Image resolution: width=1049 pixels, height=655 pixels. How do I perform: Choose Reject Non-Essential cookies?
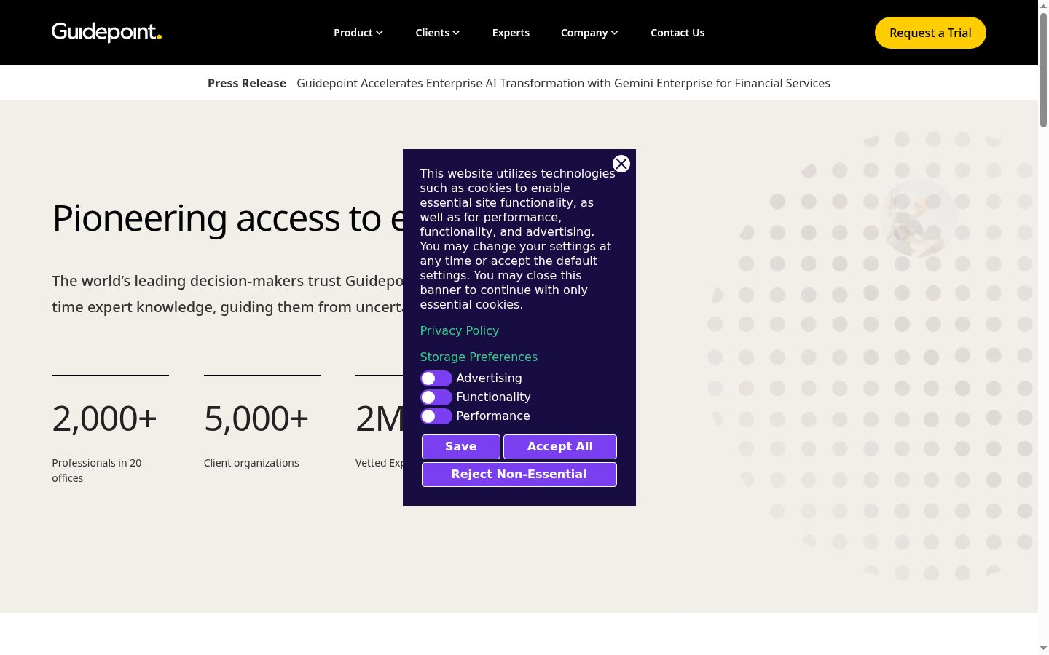[x=519, y=475]
